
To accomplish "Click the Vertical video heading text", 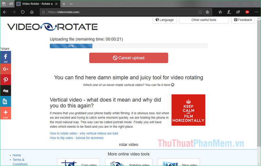I will pyautogui.click(x=105, y=103).
